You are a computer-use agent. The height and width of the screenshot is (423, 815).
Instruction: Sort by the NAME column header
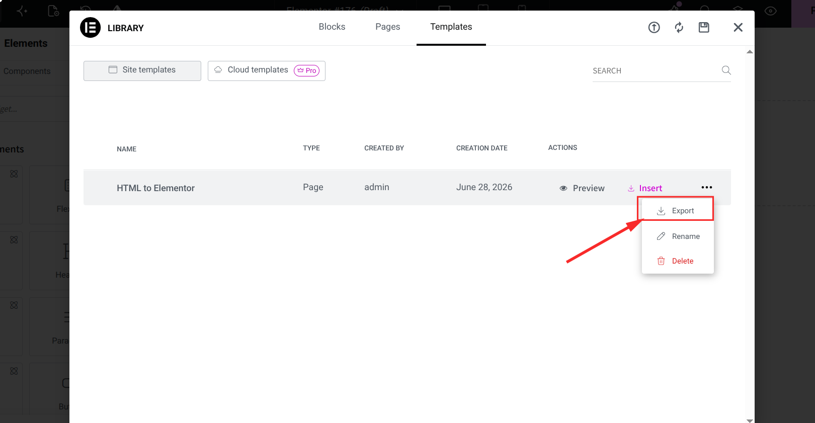click(127, 149)
